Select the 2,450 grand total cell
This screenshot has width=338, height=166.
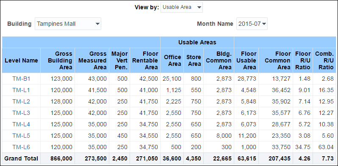click(x=119, y=159)
